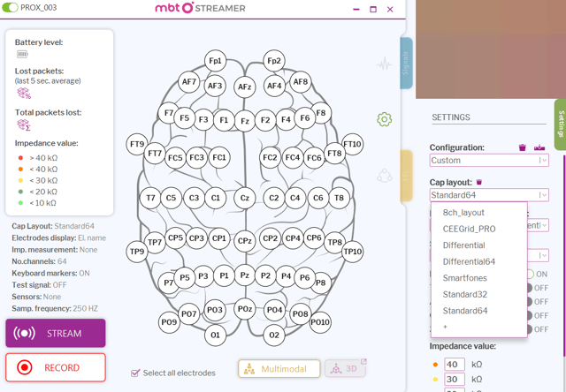The width and height of the screenshot is (566, 392).
Task: Select the AFz electrode
Action: pyautogui.click(x=244, y=87)
